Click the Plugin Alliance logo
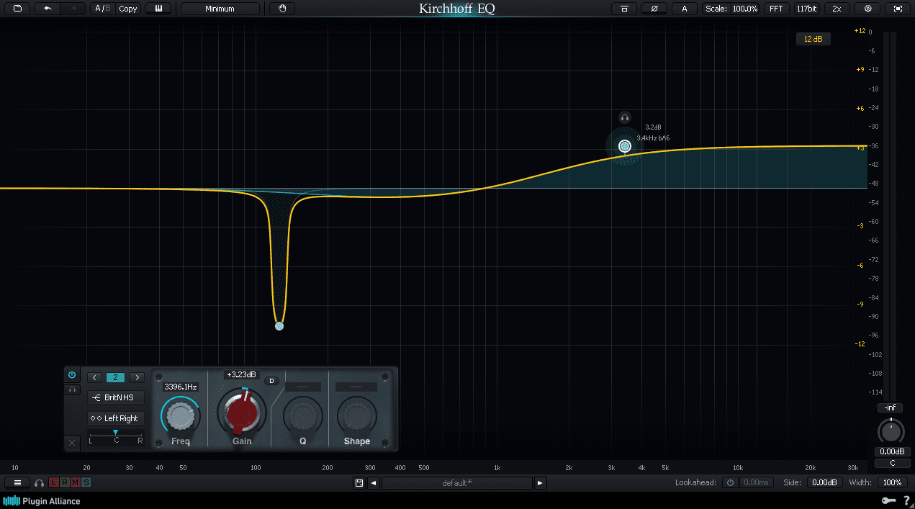This screenshot has width=915, height=509. [x=42, y=501]
